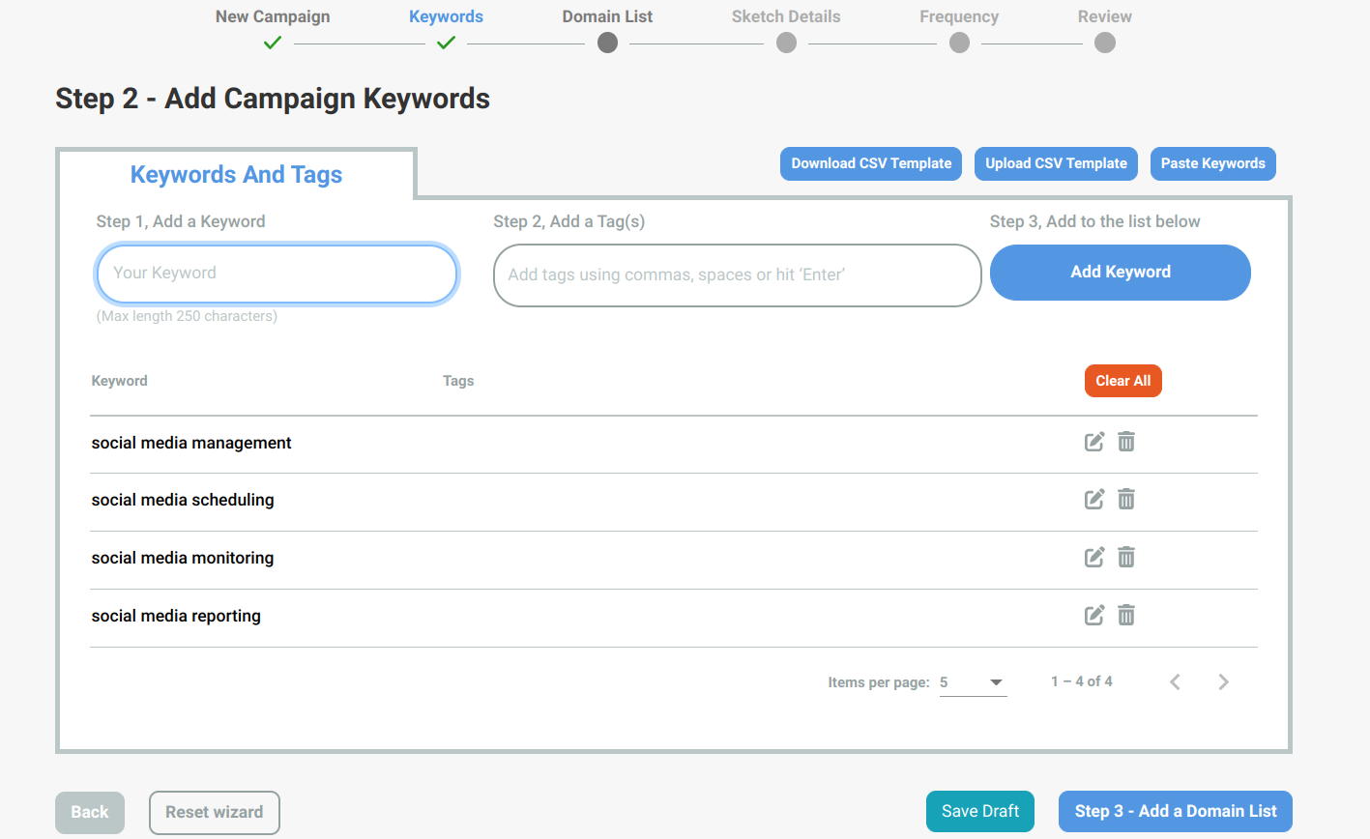The width and height of the screenshot is (1370, 839).
Task: Go to the next page of keywords
Action: (x=1223, y=682)
